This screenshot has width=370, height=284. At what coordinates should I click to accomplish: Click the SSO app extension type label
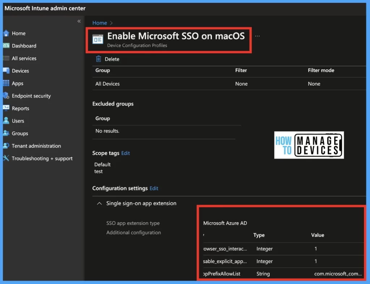coord(133,223)
